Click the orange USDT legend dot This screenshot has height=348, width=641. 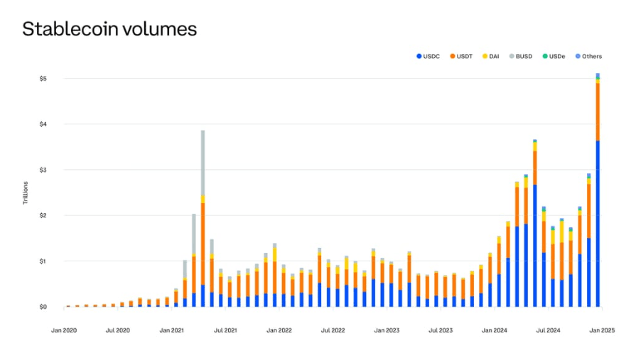pyautogui.click(x=451, y=56)
